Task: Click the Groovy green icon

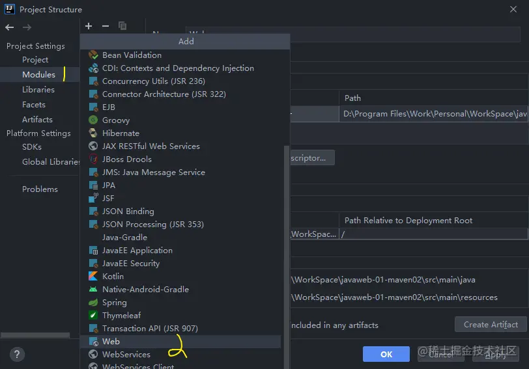Action: point(93,120)
